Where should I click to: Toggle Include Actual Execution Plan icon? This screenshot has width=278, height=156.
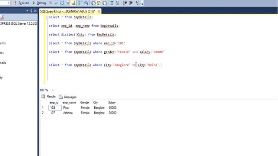pos(80,3)
